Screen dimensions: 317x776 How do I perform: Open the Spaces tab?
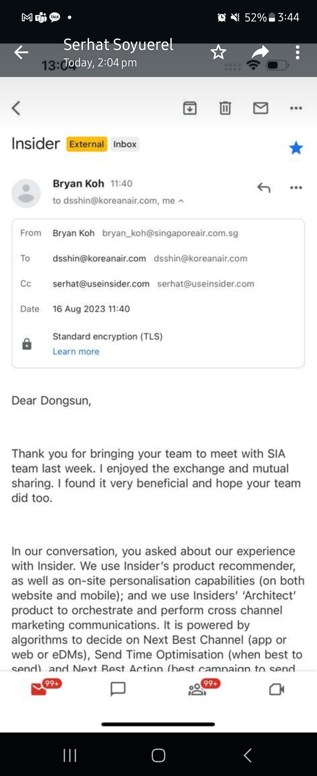(197, 689)
